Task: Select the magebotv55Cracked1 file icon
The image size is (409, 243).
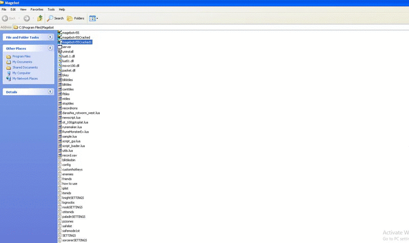Action: pos(59,42)
